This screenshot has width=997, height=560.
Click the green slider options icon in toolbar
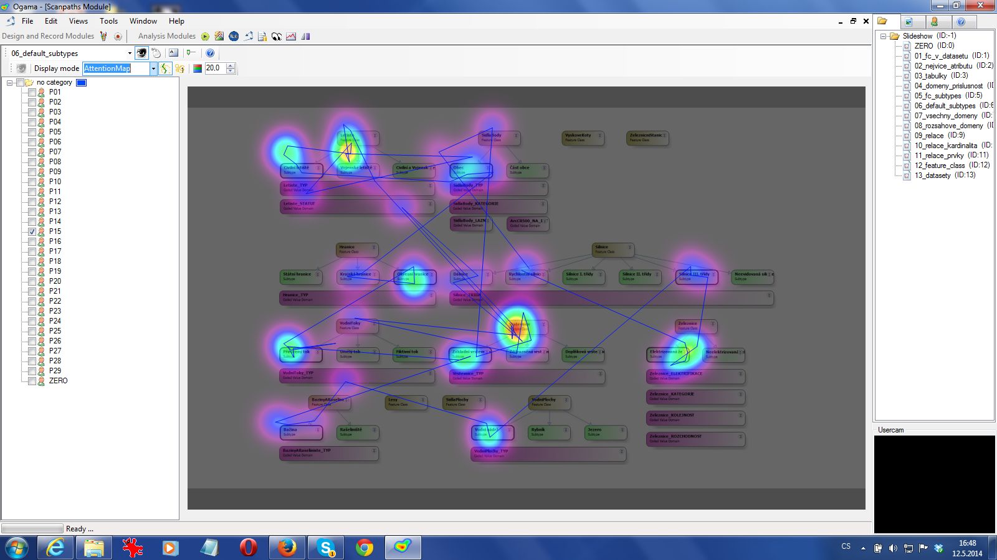tap(191, 53)
